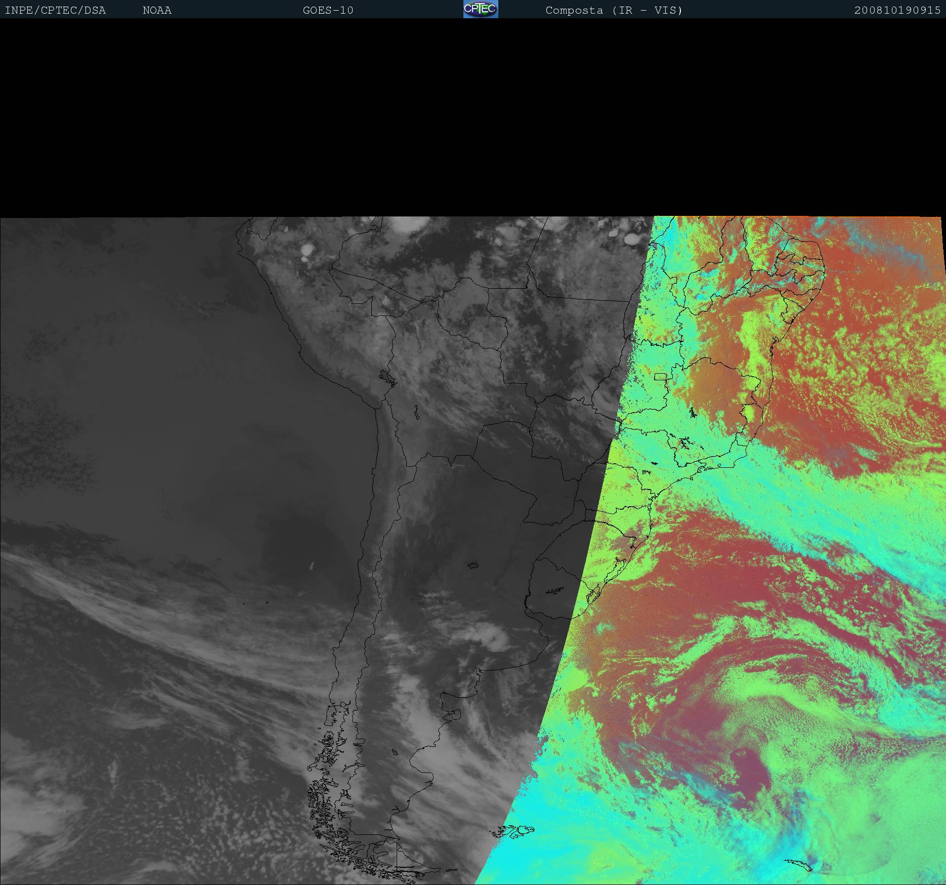Click the INPE/CPTEC/DSA header label
This screenshot has height=885, width=946.
coord(55,11)
